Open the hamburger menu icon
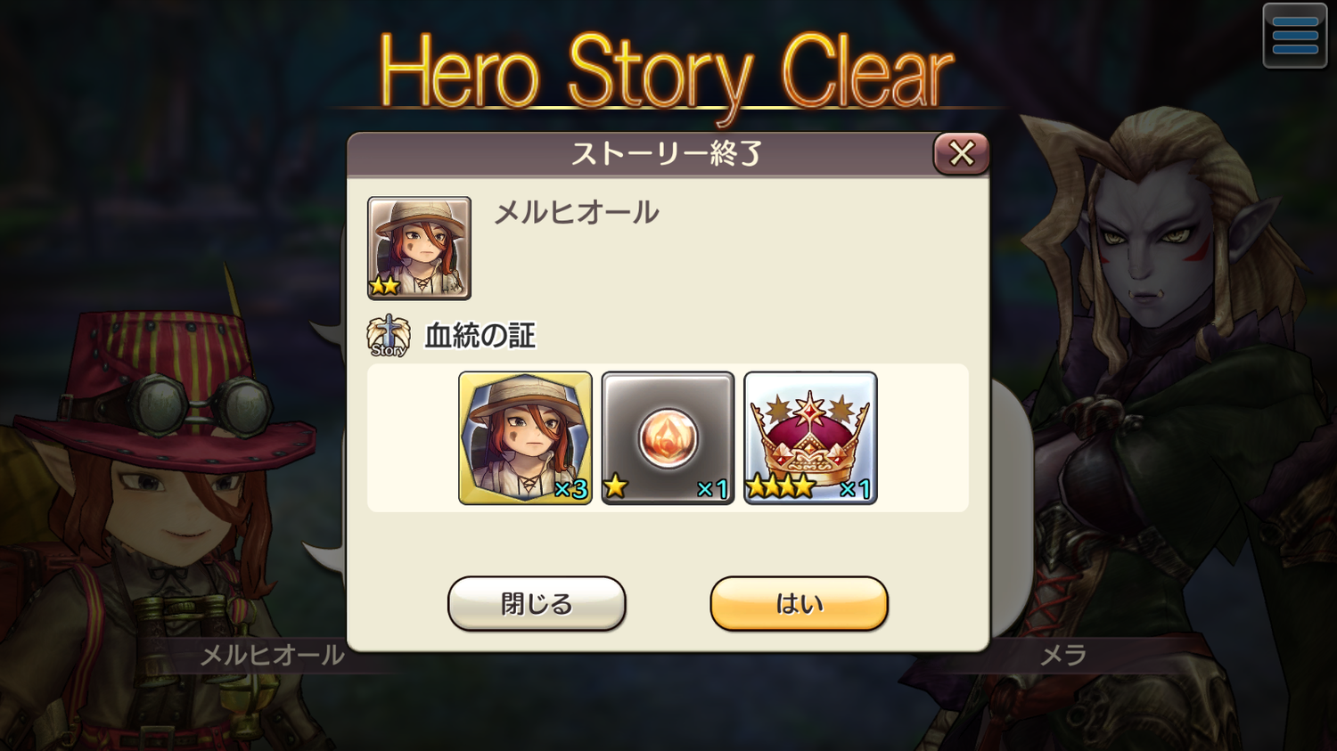Viewport: 1337px width, 751px height. (x=1294, y=36)
